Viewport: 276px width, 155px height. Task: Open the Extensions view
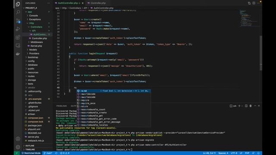tap(18, 37)
